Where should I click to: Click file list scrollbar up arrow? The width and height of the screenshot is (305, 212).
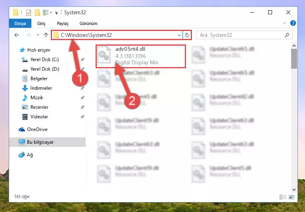tap(294, 46)
